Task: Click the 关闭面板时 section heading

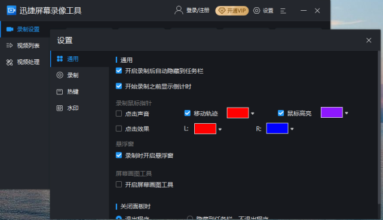Action: point(135,207)
